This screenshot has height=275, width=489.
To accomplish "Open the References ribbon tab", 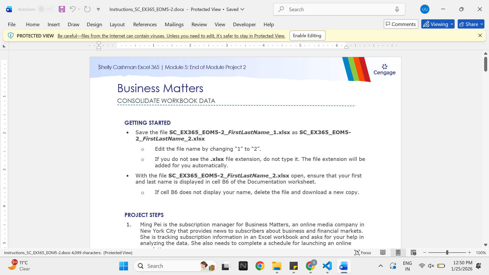I will [x=145, y=24].
